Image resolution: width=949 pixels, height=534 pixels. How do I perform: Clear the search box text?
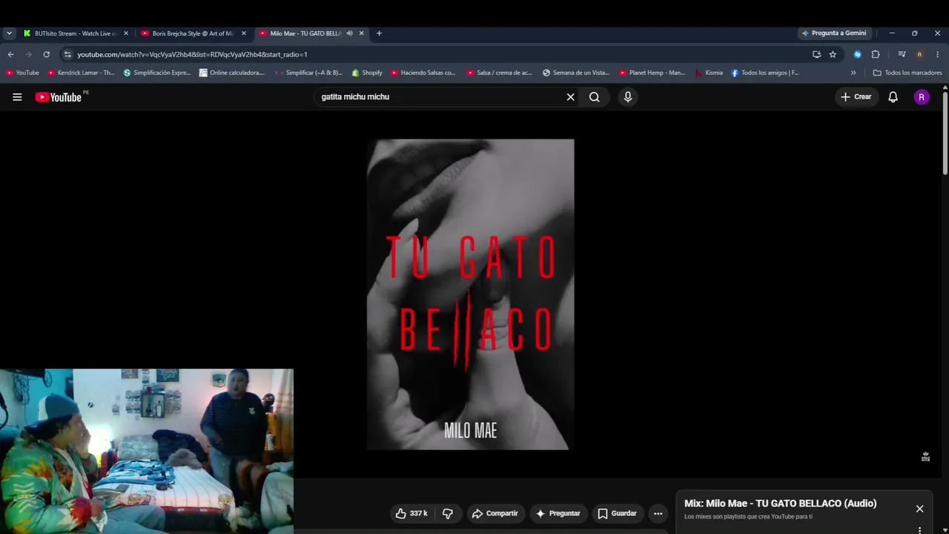point(570,97)
